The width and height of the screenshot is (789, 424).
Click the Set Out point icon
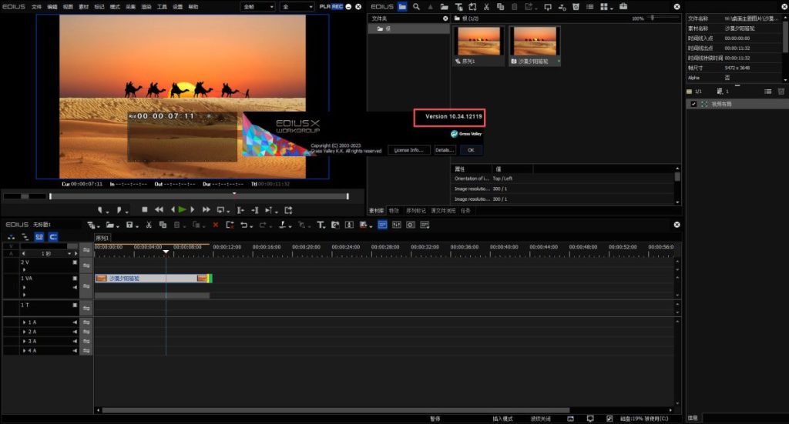point(119,210)
